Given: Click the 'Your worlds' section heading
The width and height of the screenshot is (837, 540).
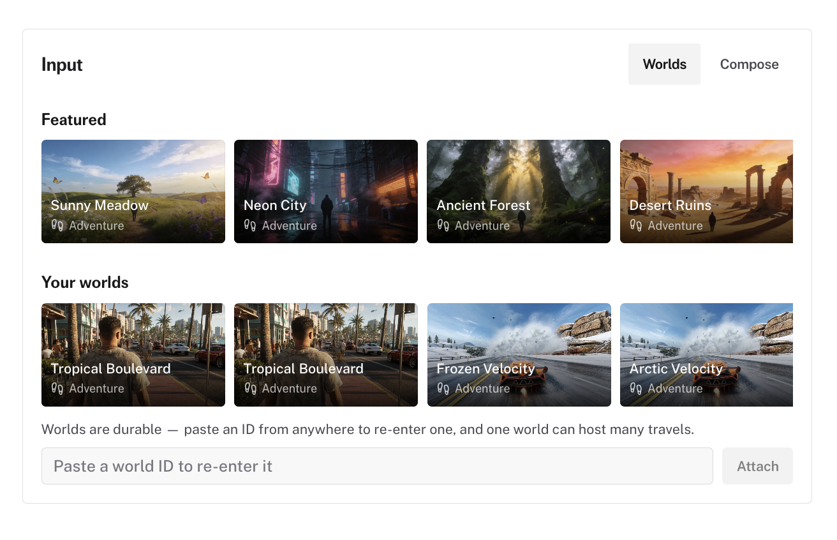Looking at the screenshot, I should coord(85,282).
